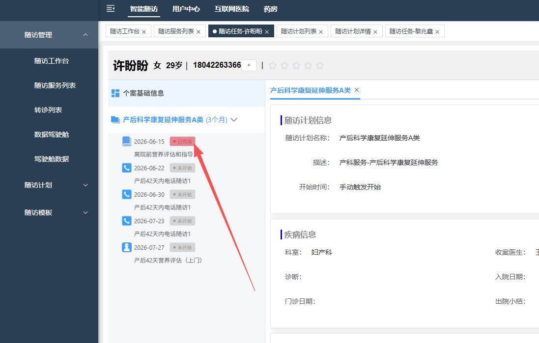Set rating to five stars
This screenshot has width=539, height=343.
pyautogui.click(x=320, y=65)
